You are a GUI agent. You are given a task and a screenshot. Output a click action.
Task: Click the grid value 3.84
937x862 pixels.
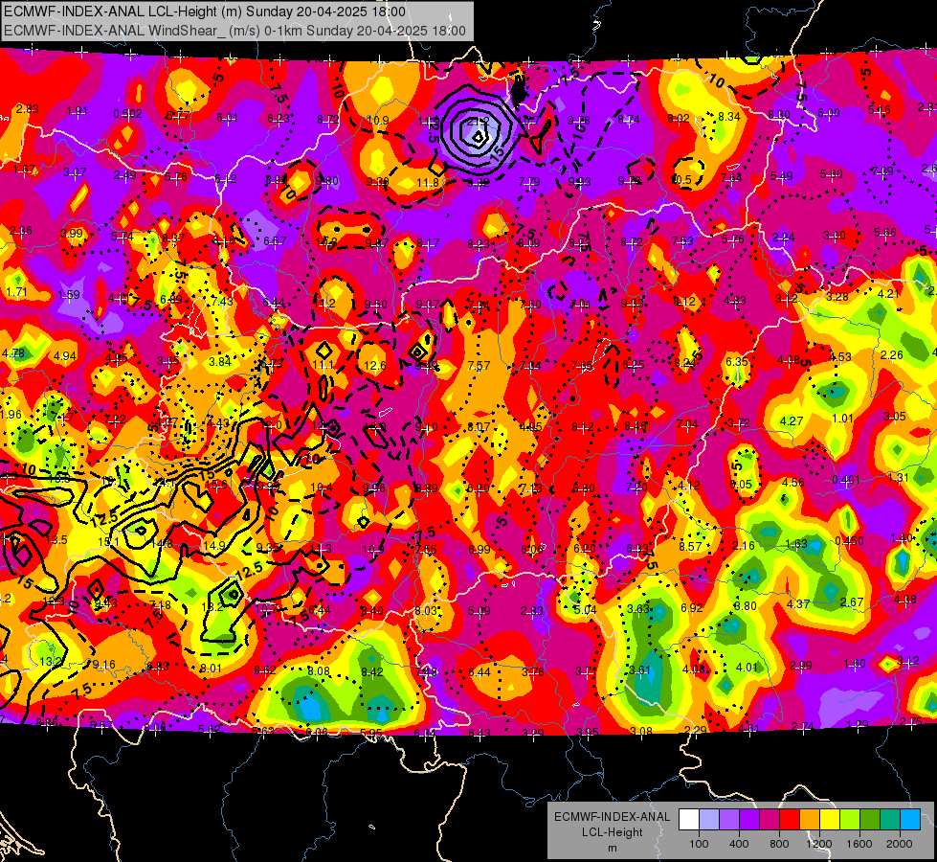click(x=220, y=361)
